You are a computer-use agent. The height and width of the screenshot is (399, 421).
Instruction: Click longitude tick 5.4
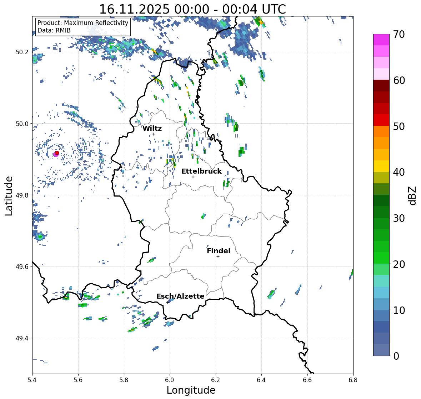pos(32,380)
